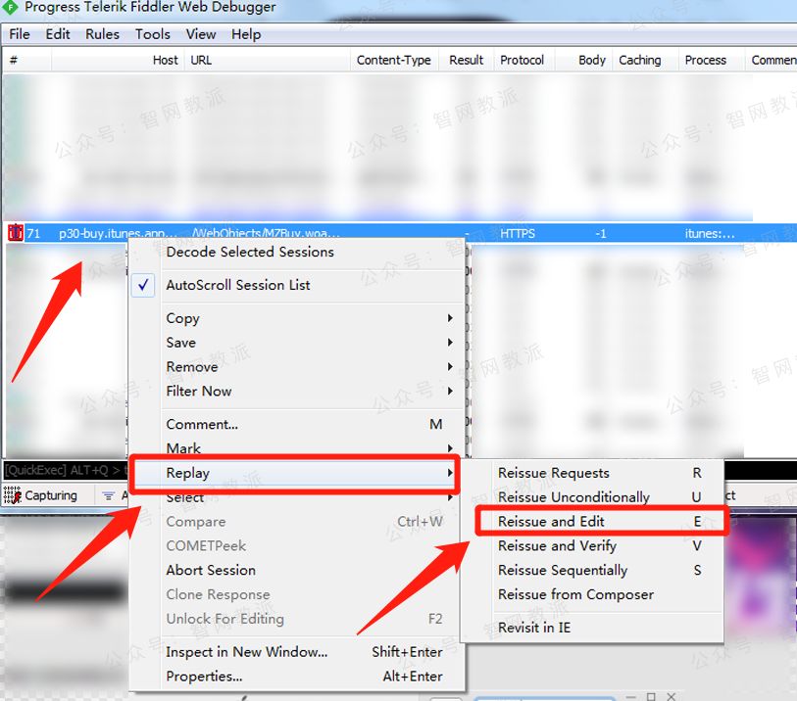
Task: Sort sessions by the # column header
Action: tap(26, 60)
